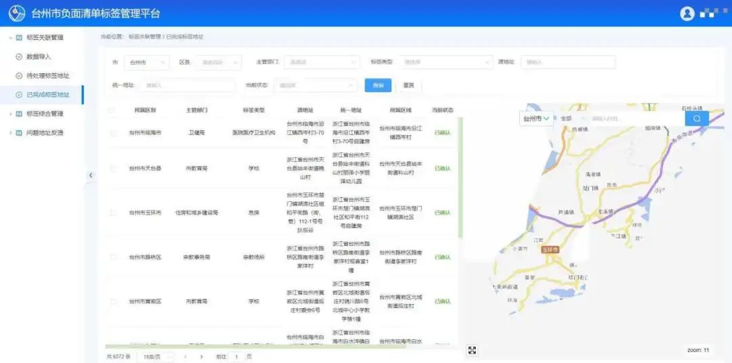Screen dimensions: 732x363
Task: Check the 台州市路桥区 row checkbox
Action: tap(113, 257)
